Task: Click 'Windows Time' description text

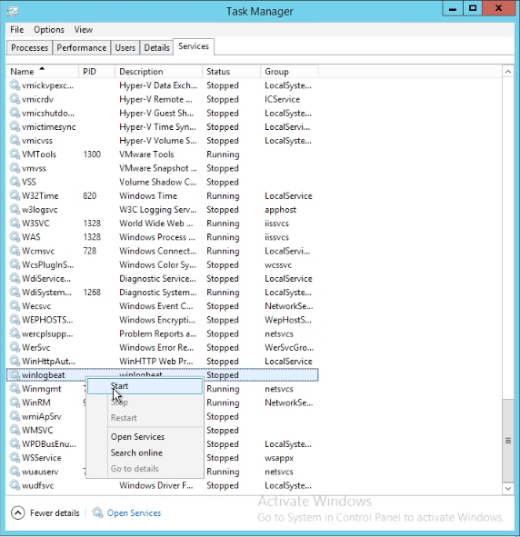Action: click(x=148, y=195)
